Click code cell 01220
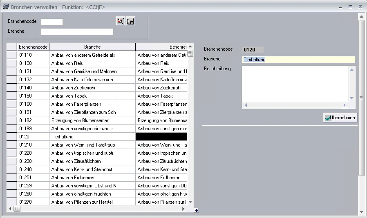This screenshot has height=218, width=367. [x=33, y=153]
